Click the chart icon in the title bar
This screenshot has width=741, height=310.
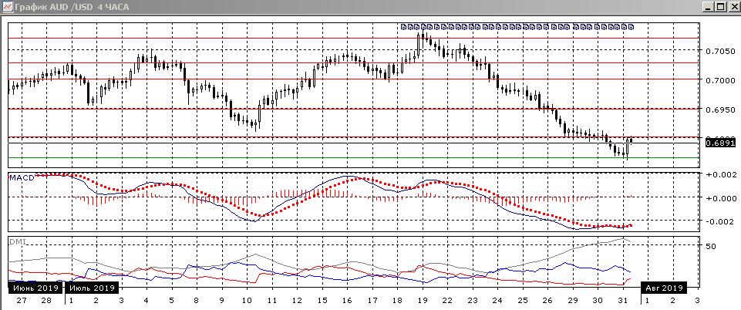pyautogui.click(x=7, y=7)
